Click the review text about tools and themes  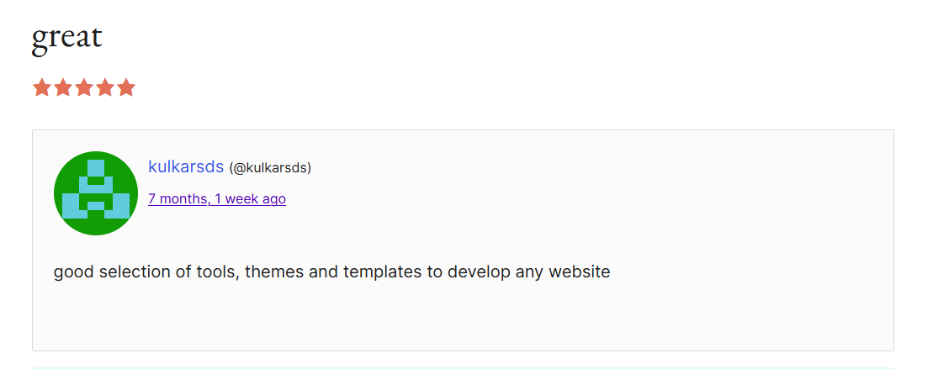click(x=332, y=272)
